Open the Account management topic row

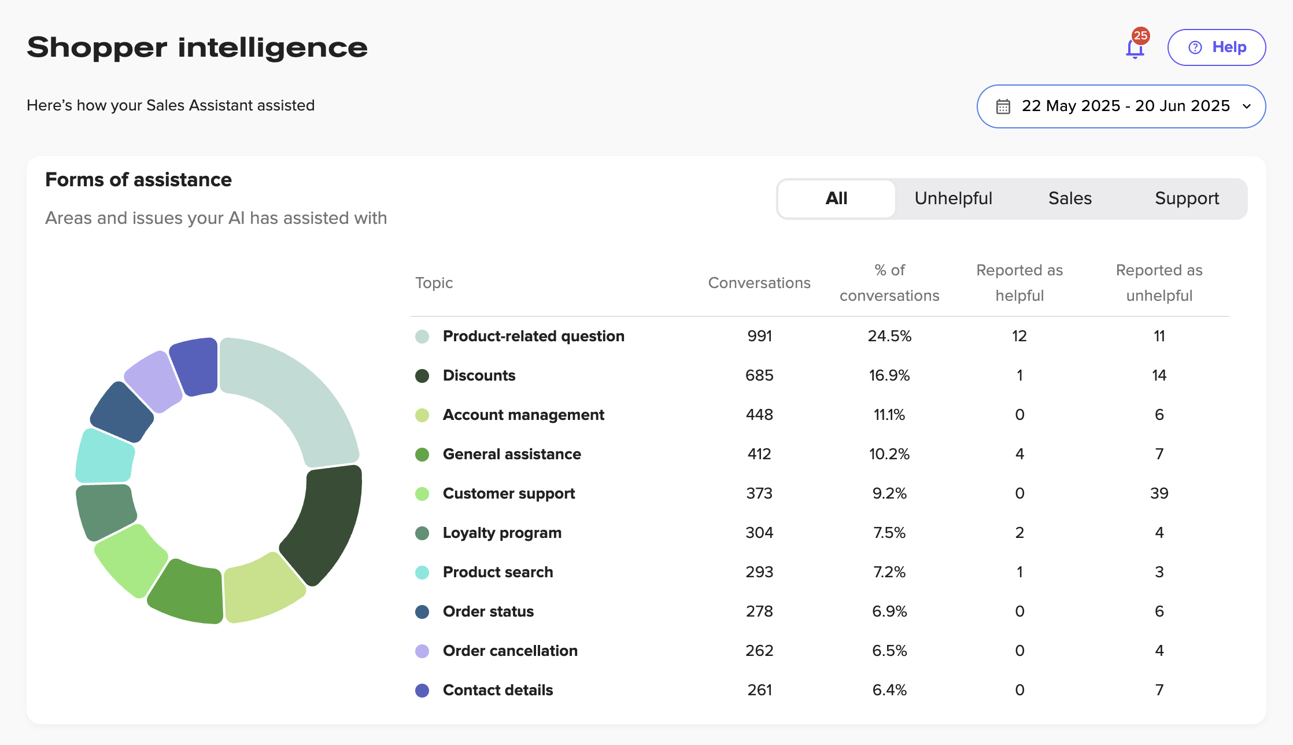click(x=523, y=415)
